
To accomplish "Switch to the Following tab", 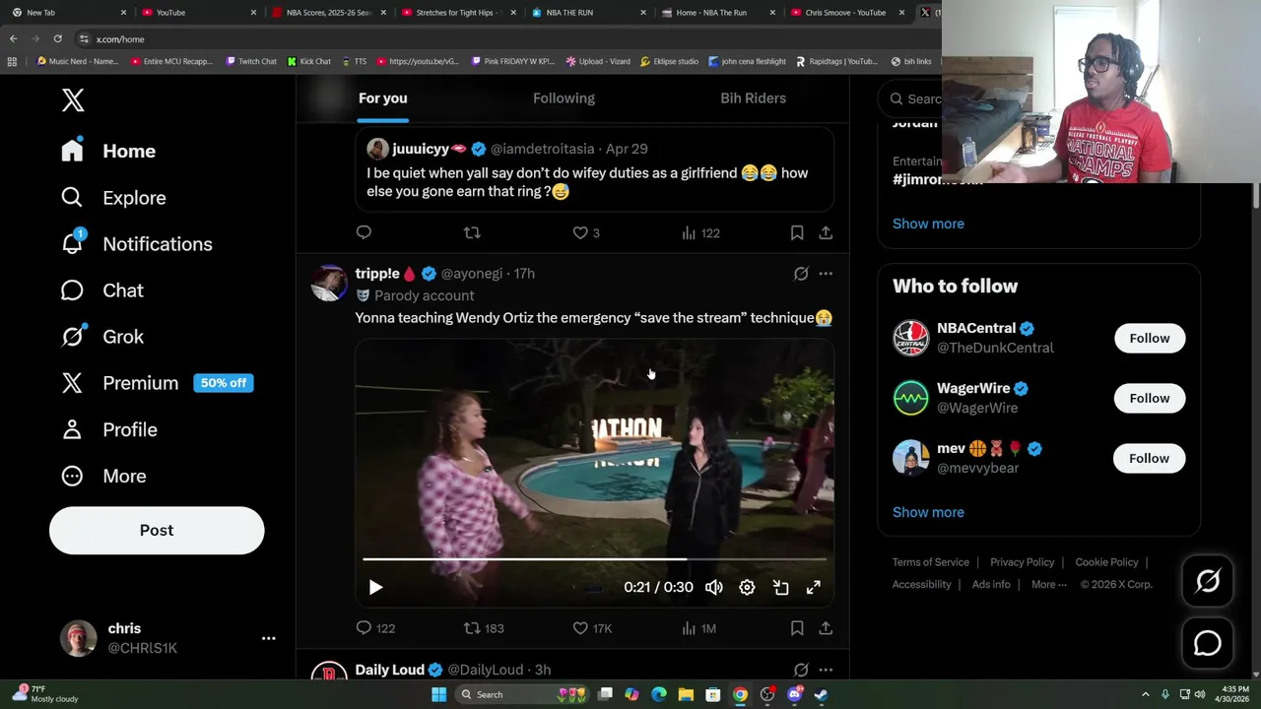I will 564,98.
